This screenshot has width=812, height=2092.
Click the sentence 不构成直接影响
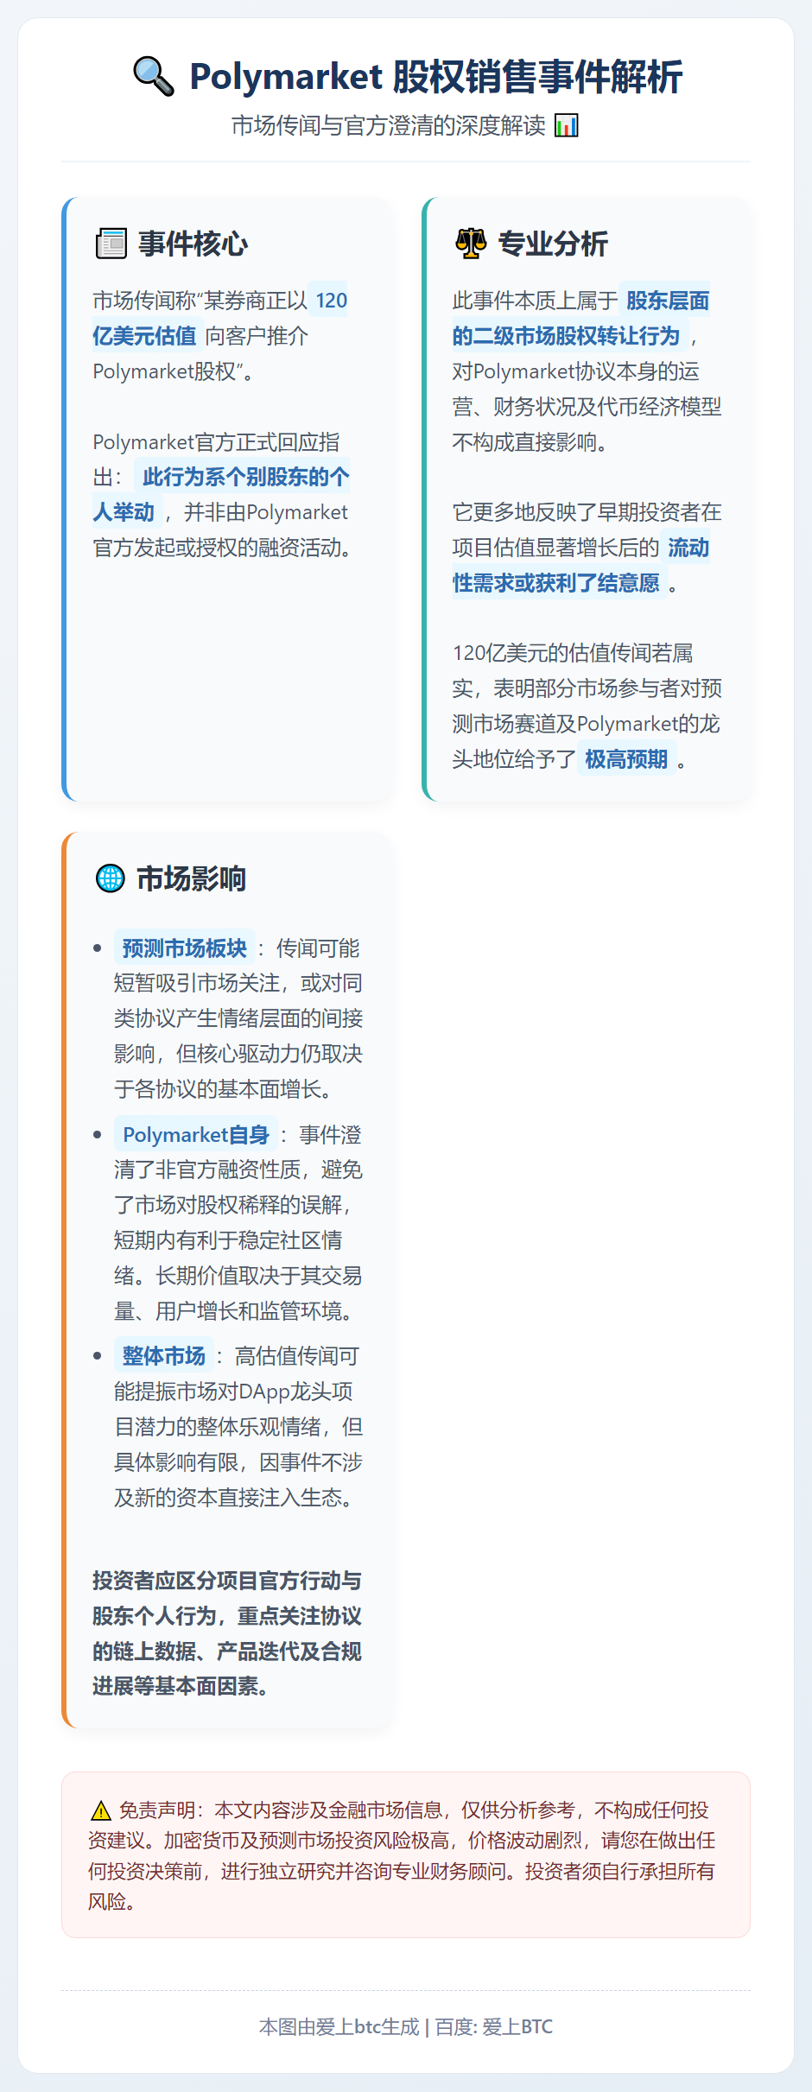click(x=532, y=442)
